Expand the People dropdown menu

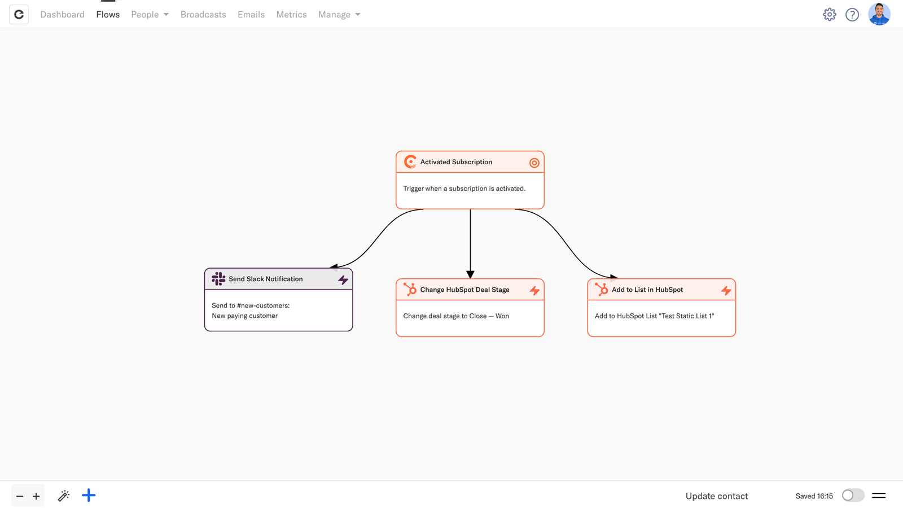pos(150,15)
